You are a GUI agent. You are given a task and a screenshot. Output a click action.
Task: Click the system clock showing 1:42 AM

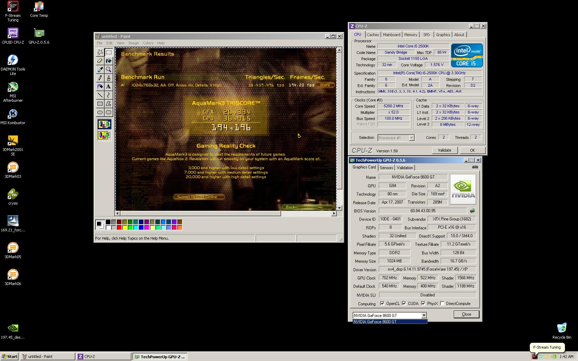566,357
